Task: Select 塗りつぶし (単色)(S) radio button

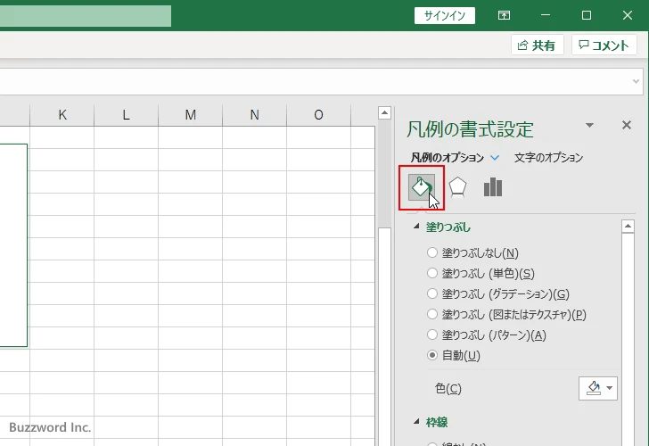Action: 432,273
